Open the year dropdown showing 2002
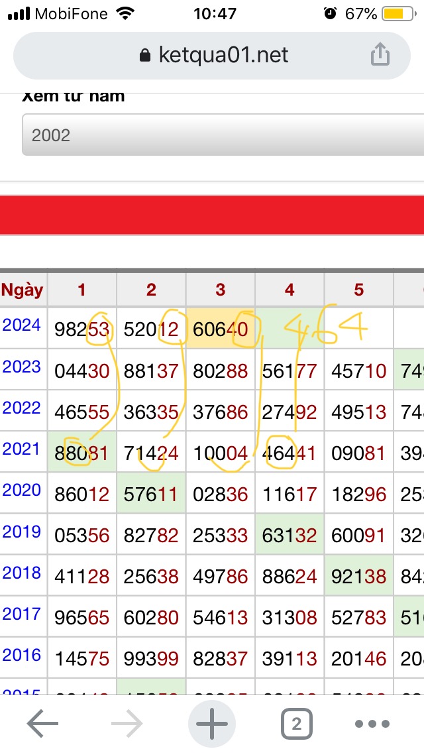The image size is (424, 753). (223, 135)
